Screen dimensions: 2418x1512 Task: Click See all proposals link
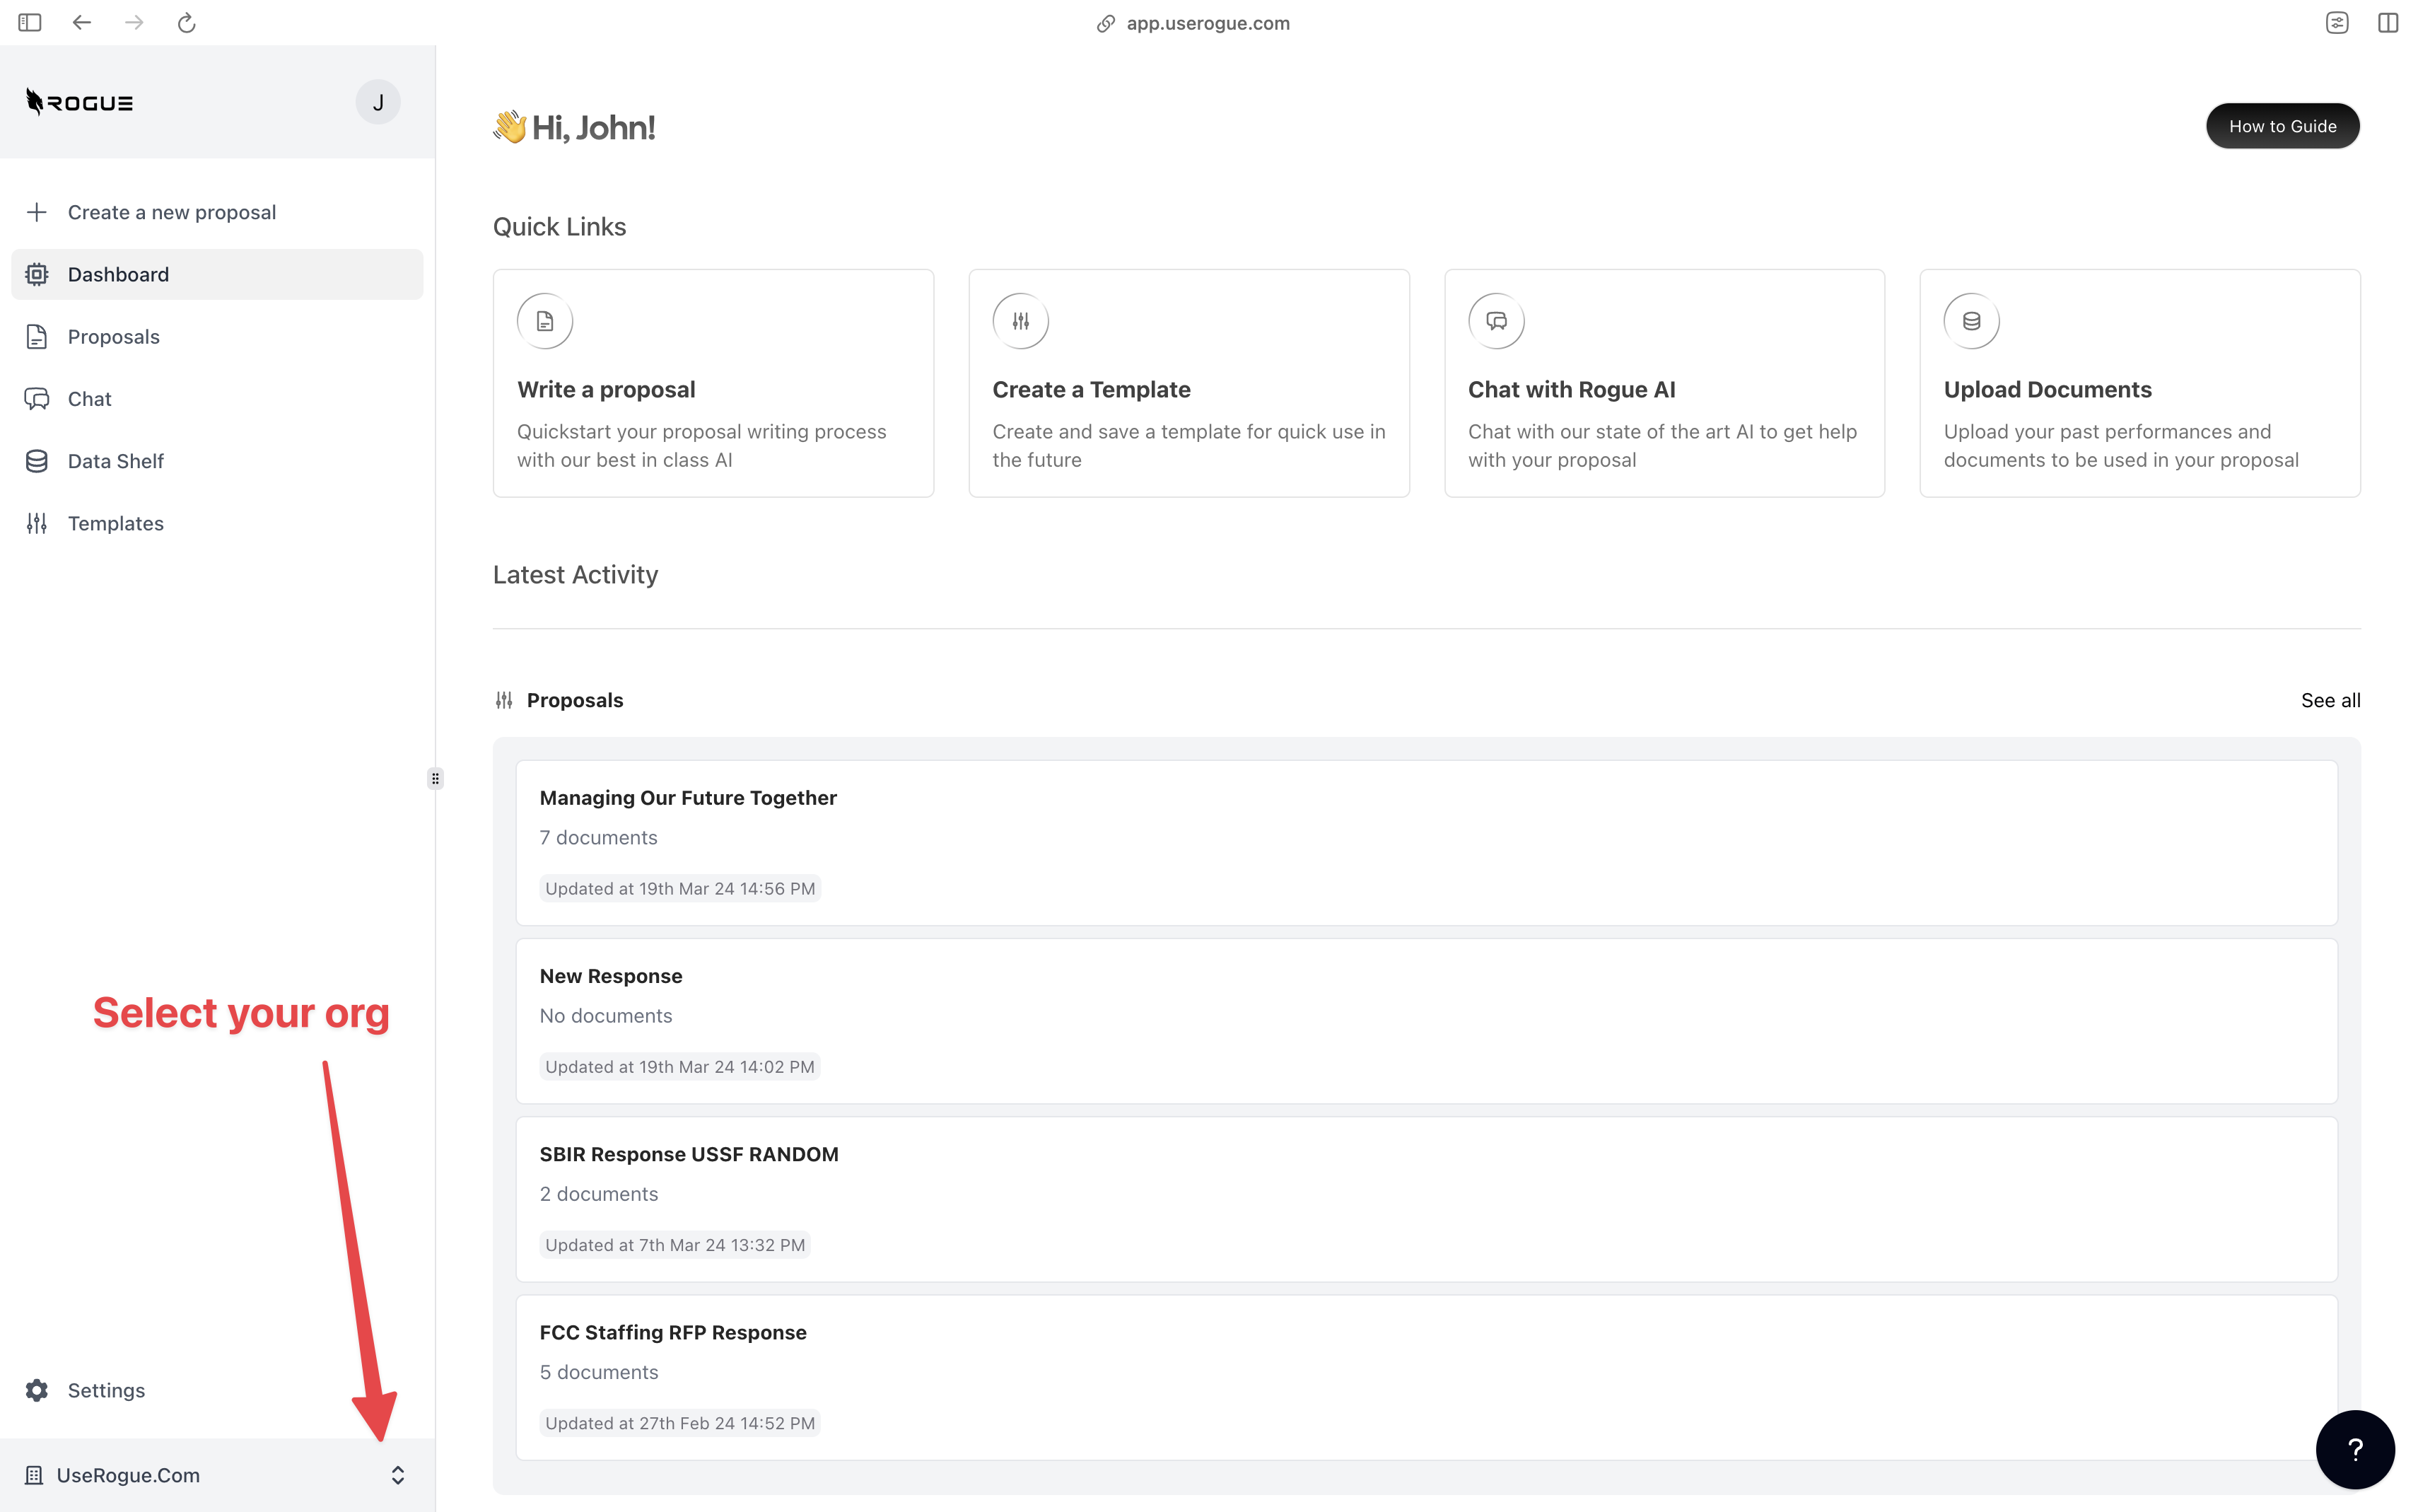tap(2330, 700)
